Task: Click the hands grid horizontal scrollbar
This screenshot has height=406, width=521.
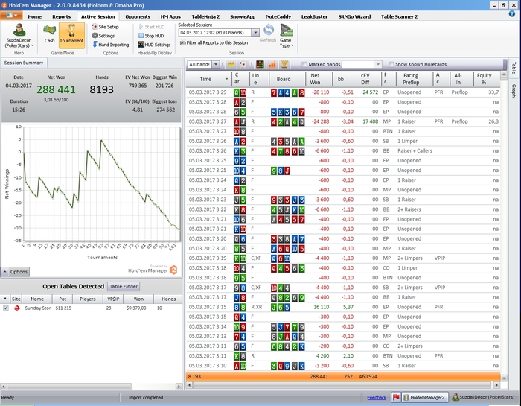Action: click(342, 385)
